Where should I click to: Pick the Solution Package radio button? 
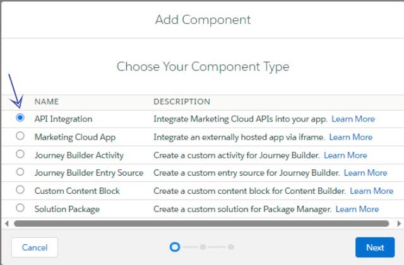click(20, 208)
